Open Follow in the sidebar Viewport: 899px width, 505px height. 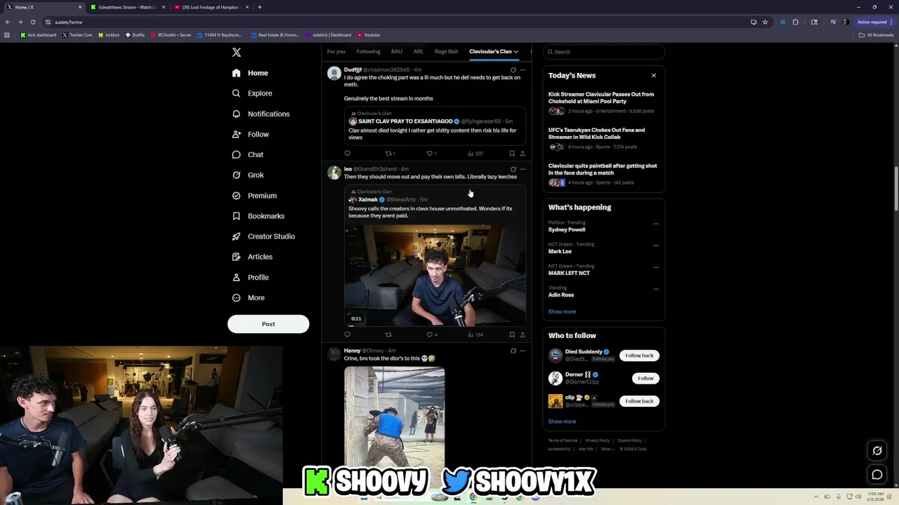(x=251, y=134)
